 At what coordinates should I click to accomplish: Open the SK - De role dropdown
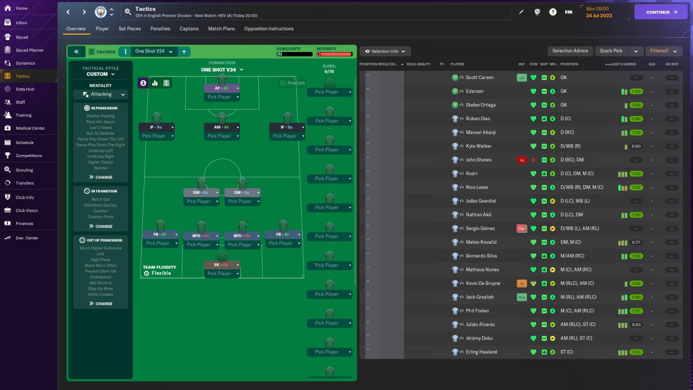coord(222,265)
